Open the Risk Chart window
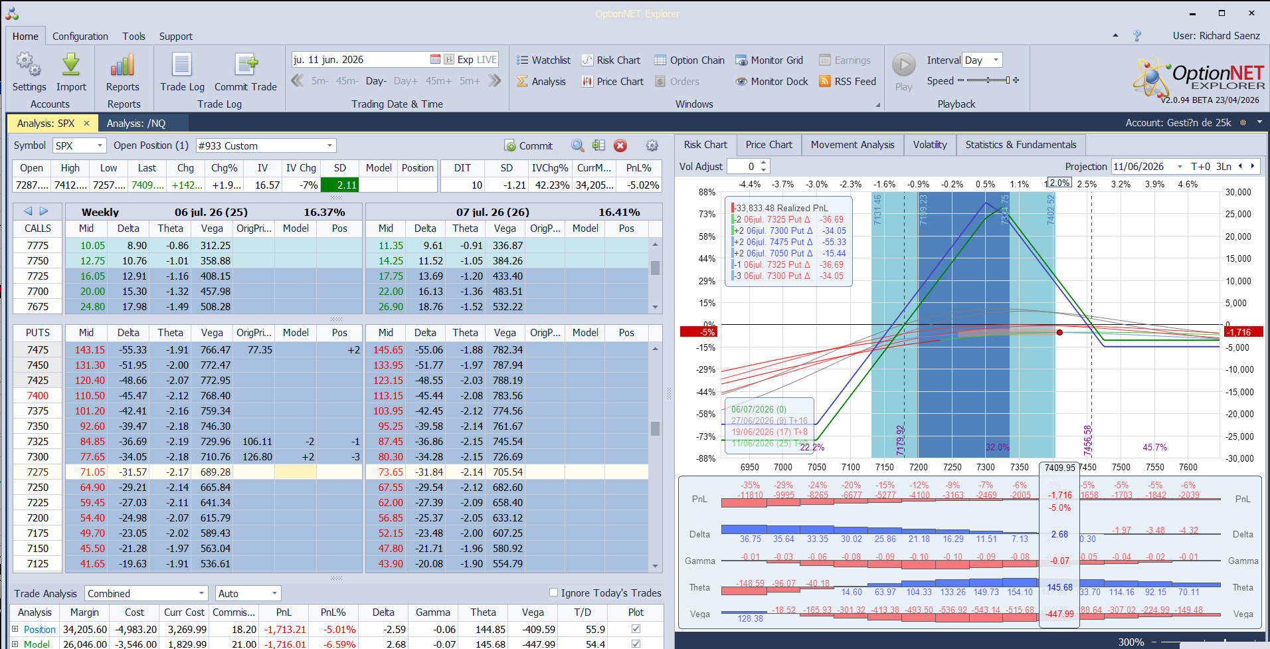 click(611, 60)
